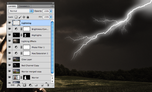Click the Warrior layer image thumbnail
152x92 pixels.
coord(16,77)
